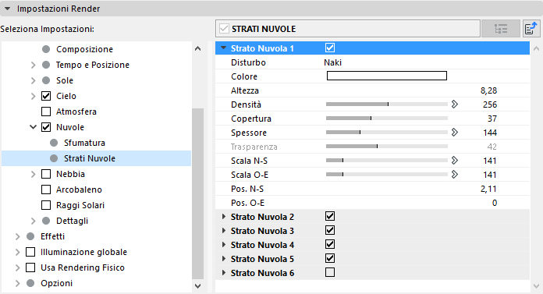The height and width of the screenshot is (294, 543).
Task: Click the Pos. N-S value 2,11
Action: (x=488, y=189)
